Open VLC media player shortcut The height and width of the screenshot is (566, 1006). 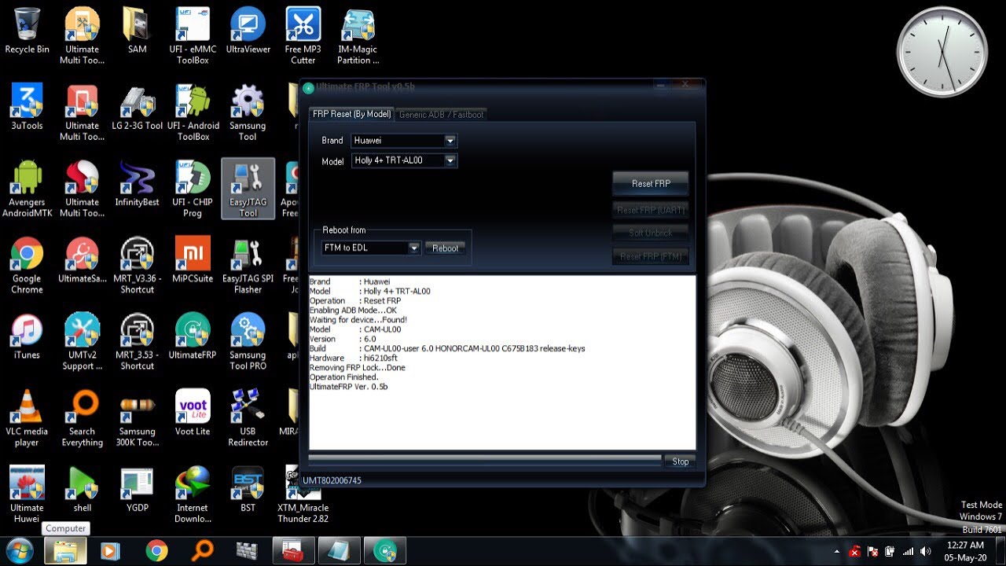27,417
